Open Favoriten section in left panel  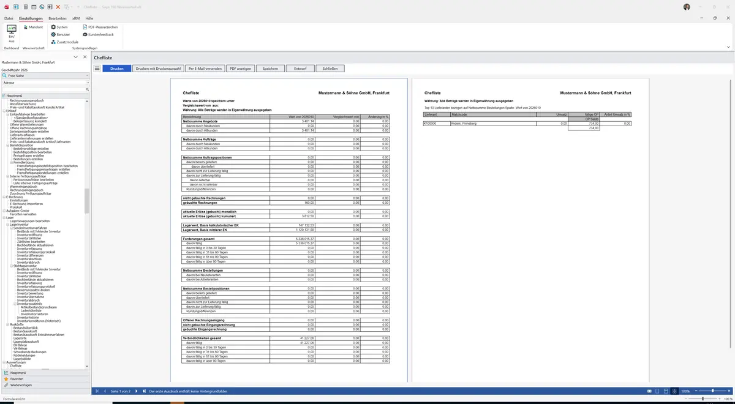(46, 379)
